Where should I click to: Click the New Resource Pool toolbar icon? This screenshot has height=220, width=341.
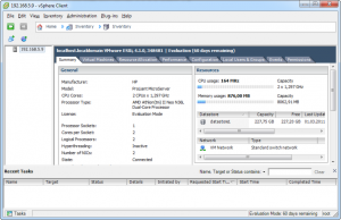click(x=24, y=39)
